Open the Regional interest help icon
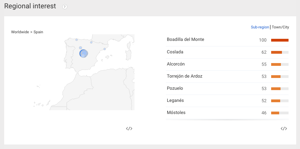This screenshot has height=149, width=300. 65,7
